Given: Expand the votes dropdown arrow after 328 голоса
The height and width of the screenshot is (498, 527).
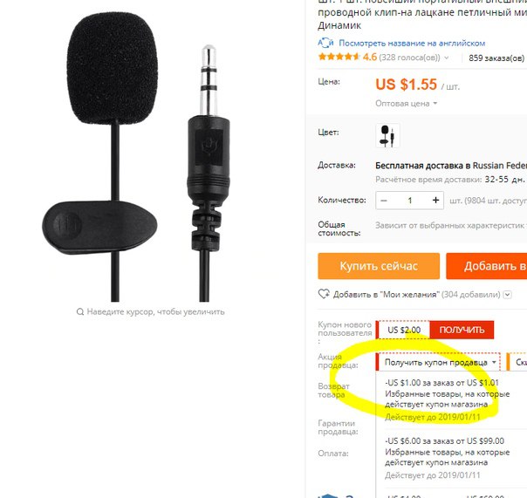Looking at the screenshot, I should [x=447, y=58].
